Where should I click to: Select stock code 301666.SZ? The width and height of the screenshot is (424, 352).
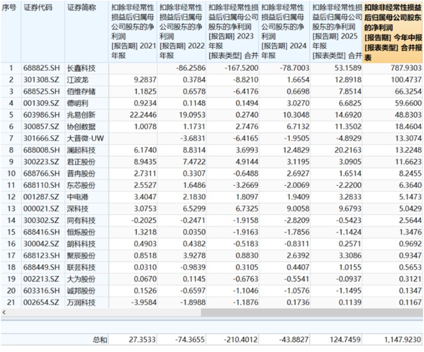coord(41,138)
